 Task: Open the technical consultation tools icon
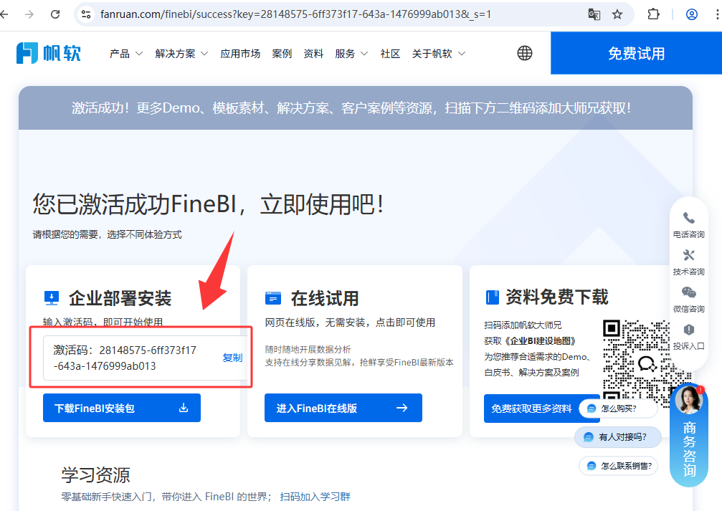[x=689, y=255]
